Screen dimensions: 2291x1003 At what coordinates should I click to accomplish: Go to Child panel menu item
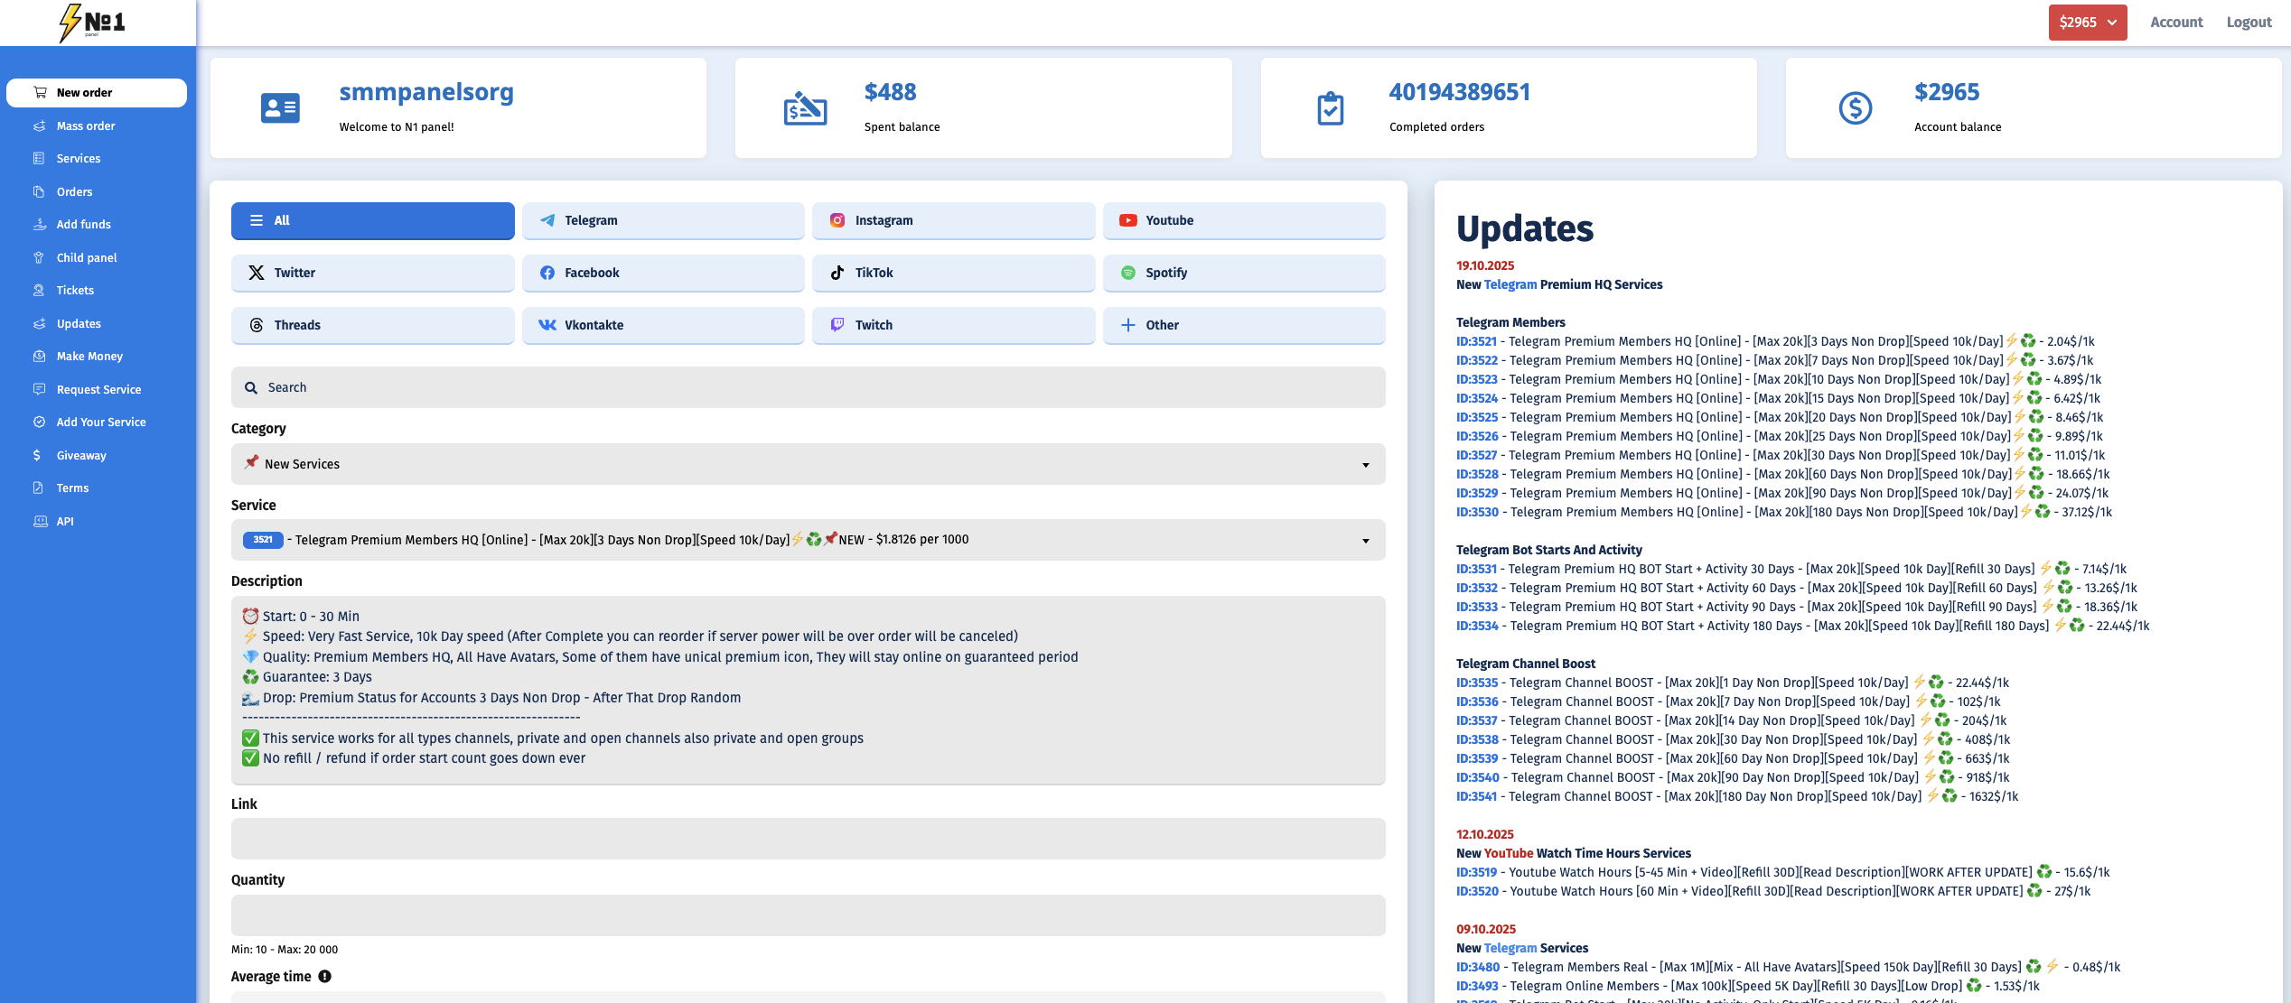(87, 257)
